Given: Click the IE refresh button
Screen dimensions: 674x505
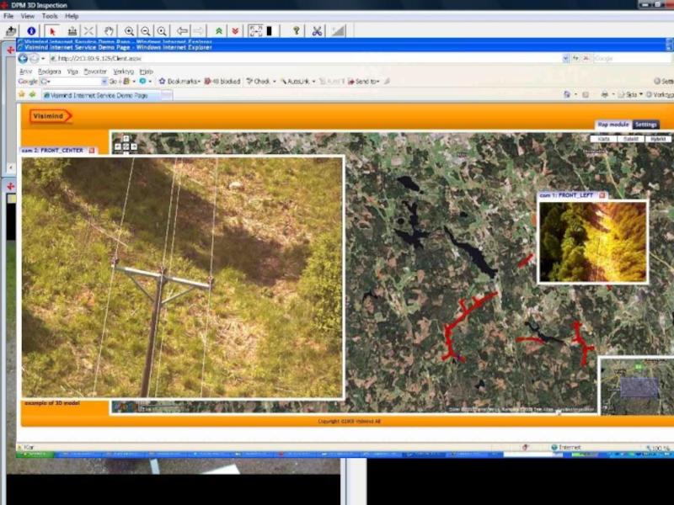Looking at the screenshot, I should click(576, 58).
